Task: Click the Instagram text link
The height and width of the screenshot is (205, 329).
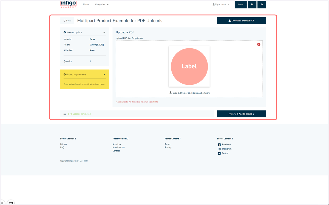Action: [227, 149]
